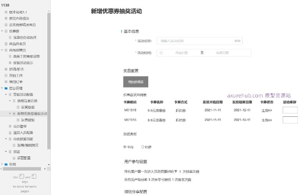Collapse the 优惠券 tree node

click(x=2, y=31)
